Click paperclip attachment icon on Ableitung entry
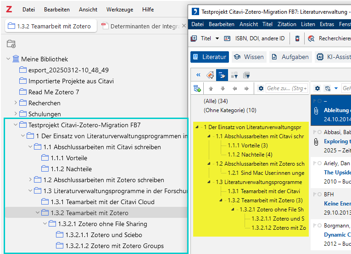This screenshot has height=254, width=351. (316, 110)
